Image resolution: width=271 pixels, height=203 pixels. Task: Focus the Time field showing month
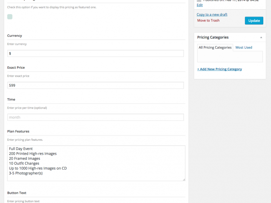95,117
